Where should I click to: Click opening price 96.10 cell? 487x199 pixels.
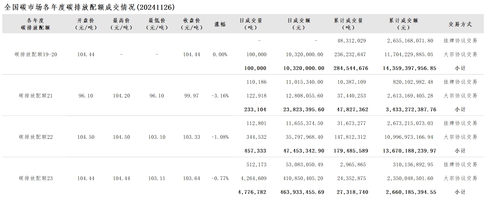(x=86, y=96)
